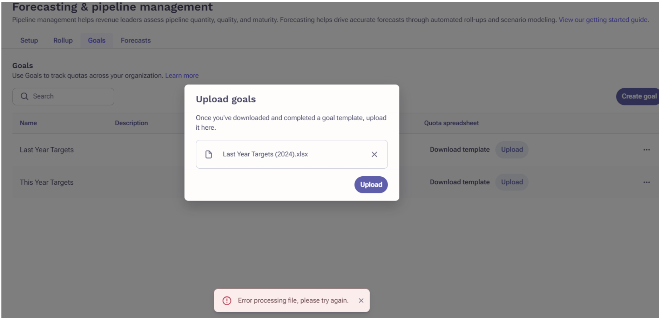Focus the goals Search field

click(x=63, y=96)
